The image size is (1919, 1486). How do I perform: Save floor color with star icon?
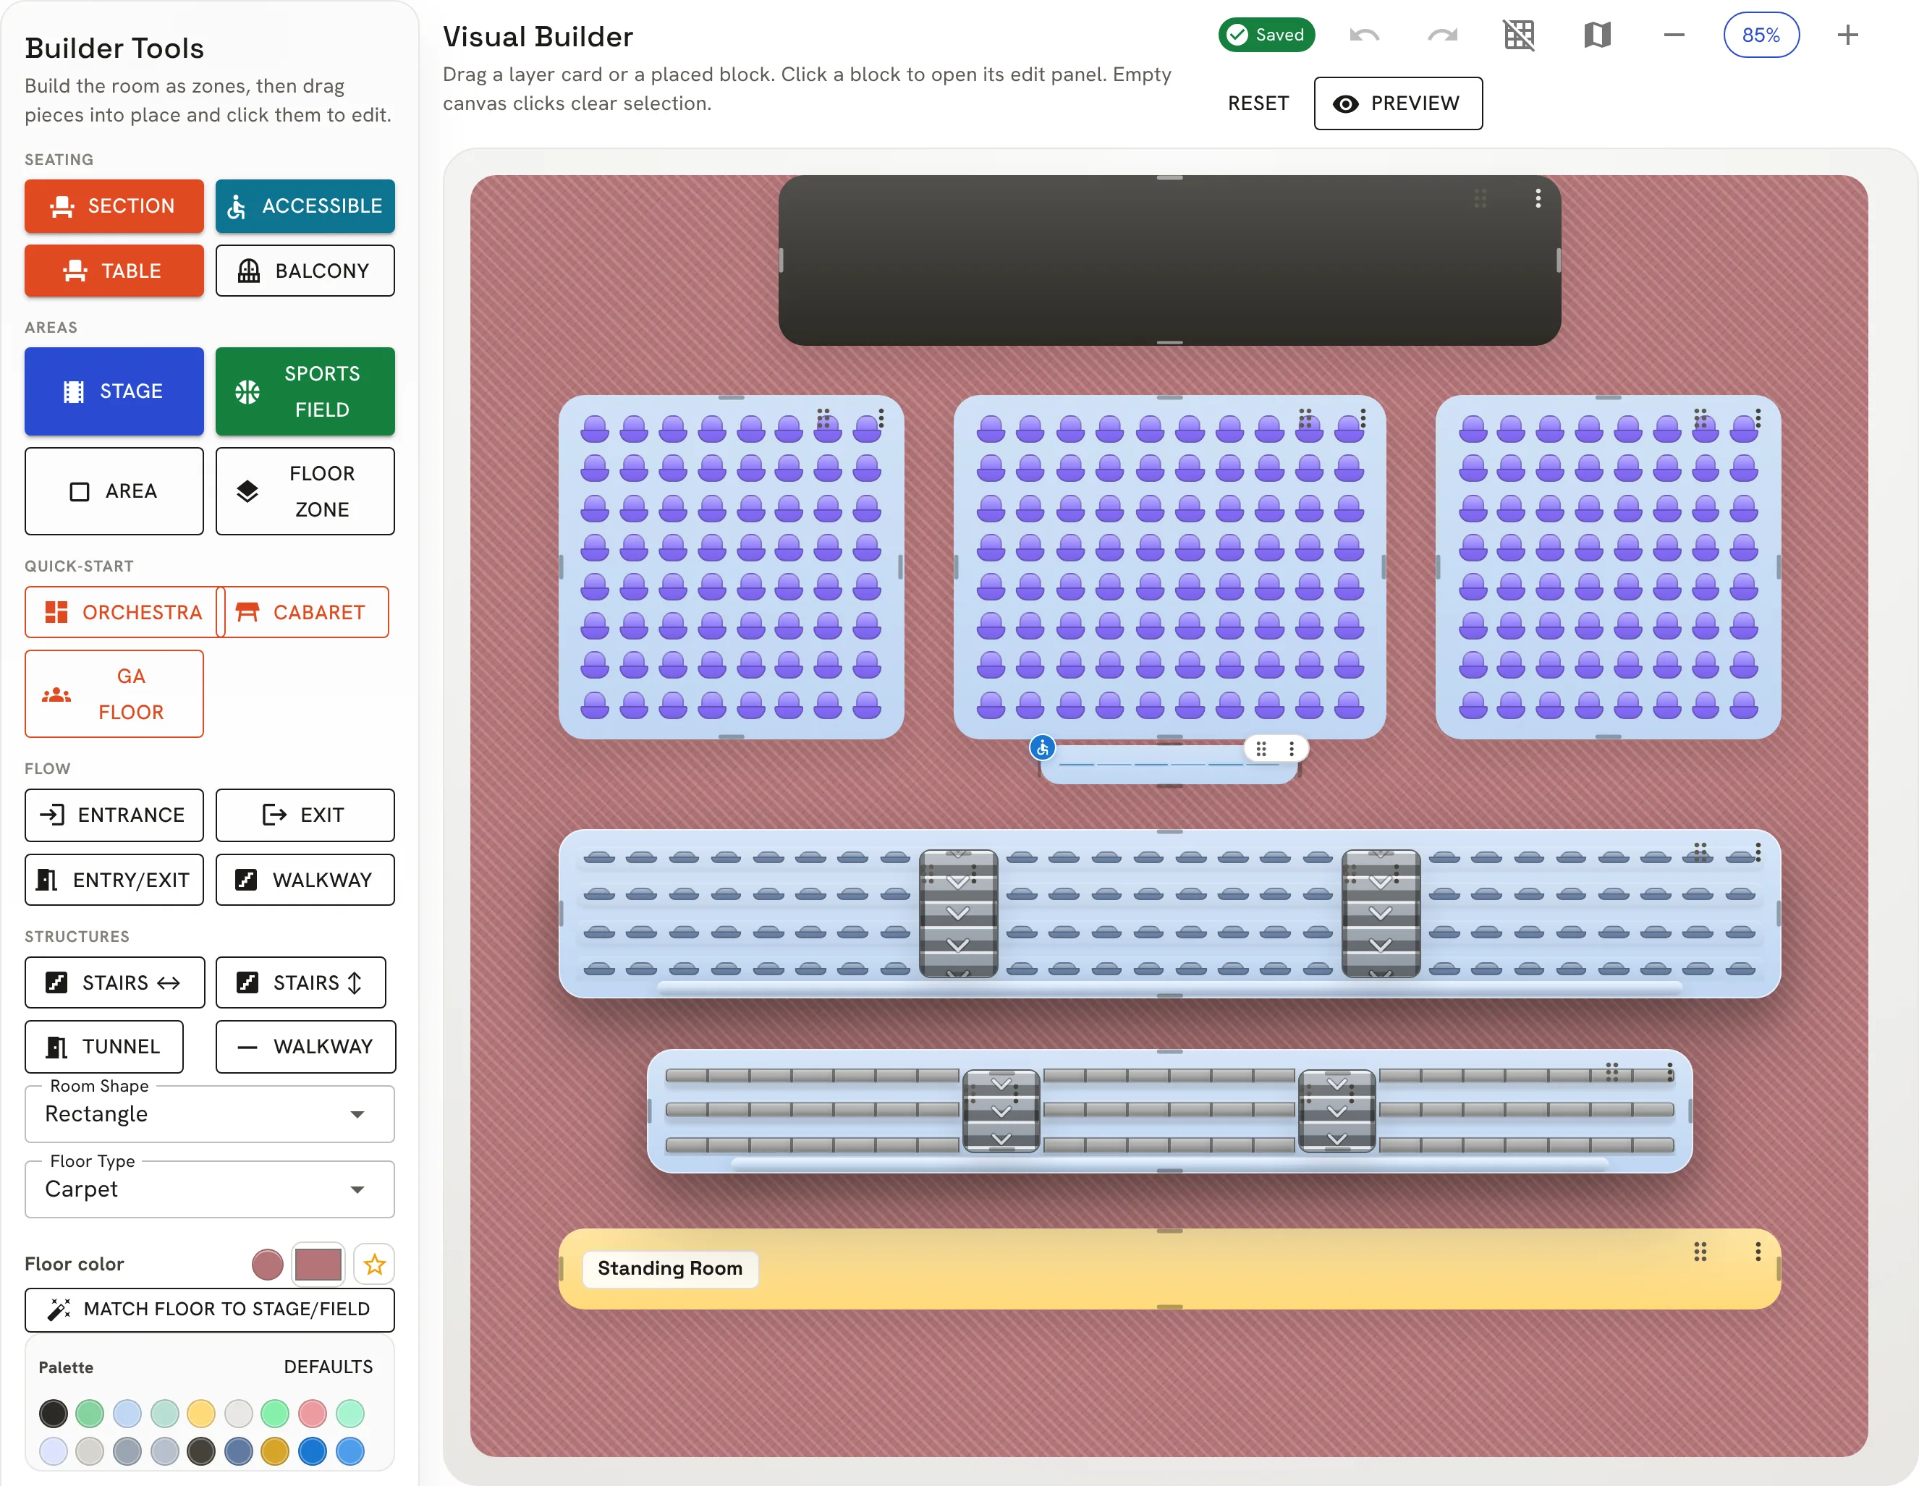pos(374,1265)
